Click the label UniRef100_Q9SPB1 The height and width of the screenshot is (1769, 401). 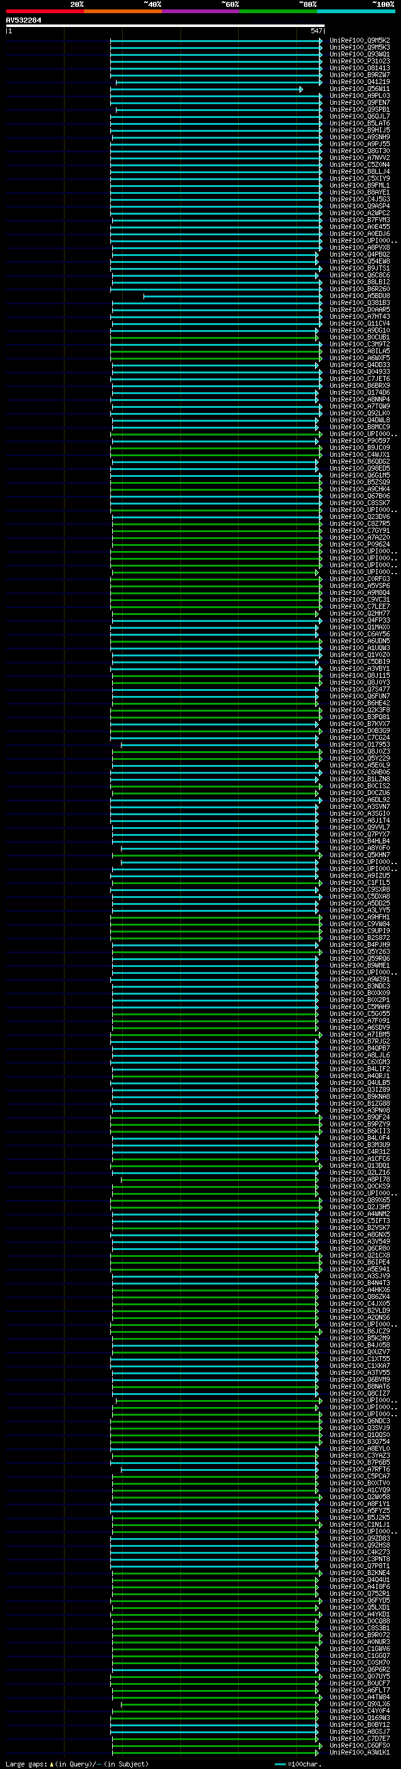click(360, 109)
